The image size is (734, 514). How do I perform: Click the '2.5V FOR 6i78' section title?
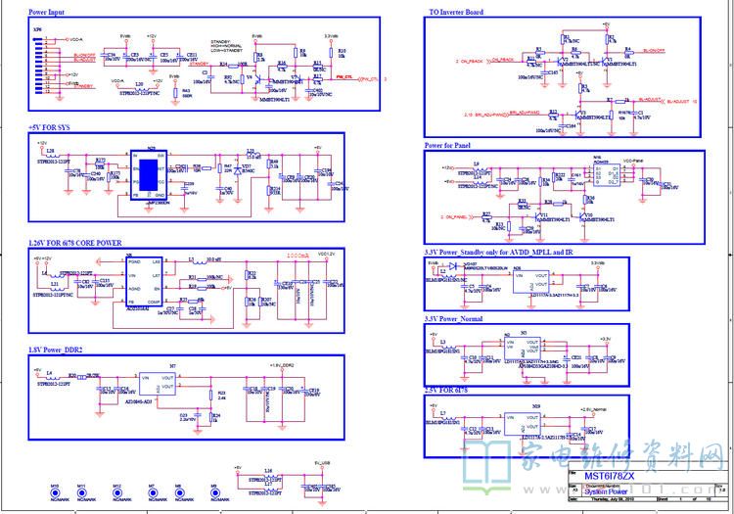[x=446, y=390]
